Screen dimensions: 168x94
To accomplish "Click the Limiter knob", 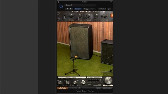I will point(83,83).
